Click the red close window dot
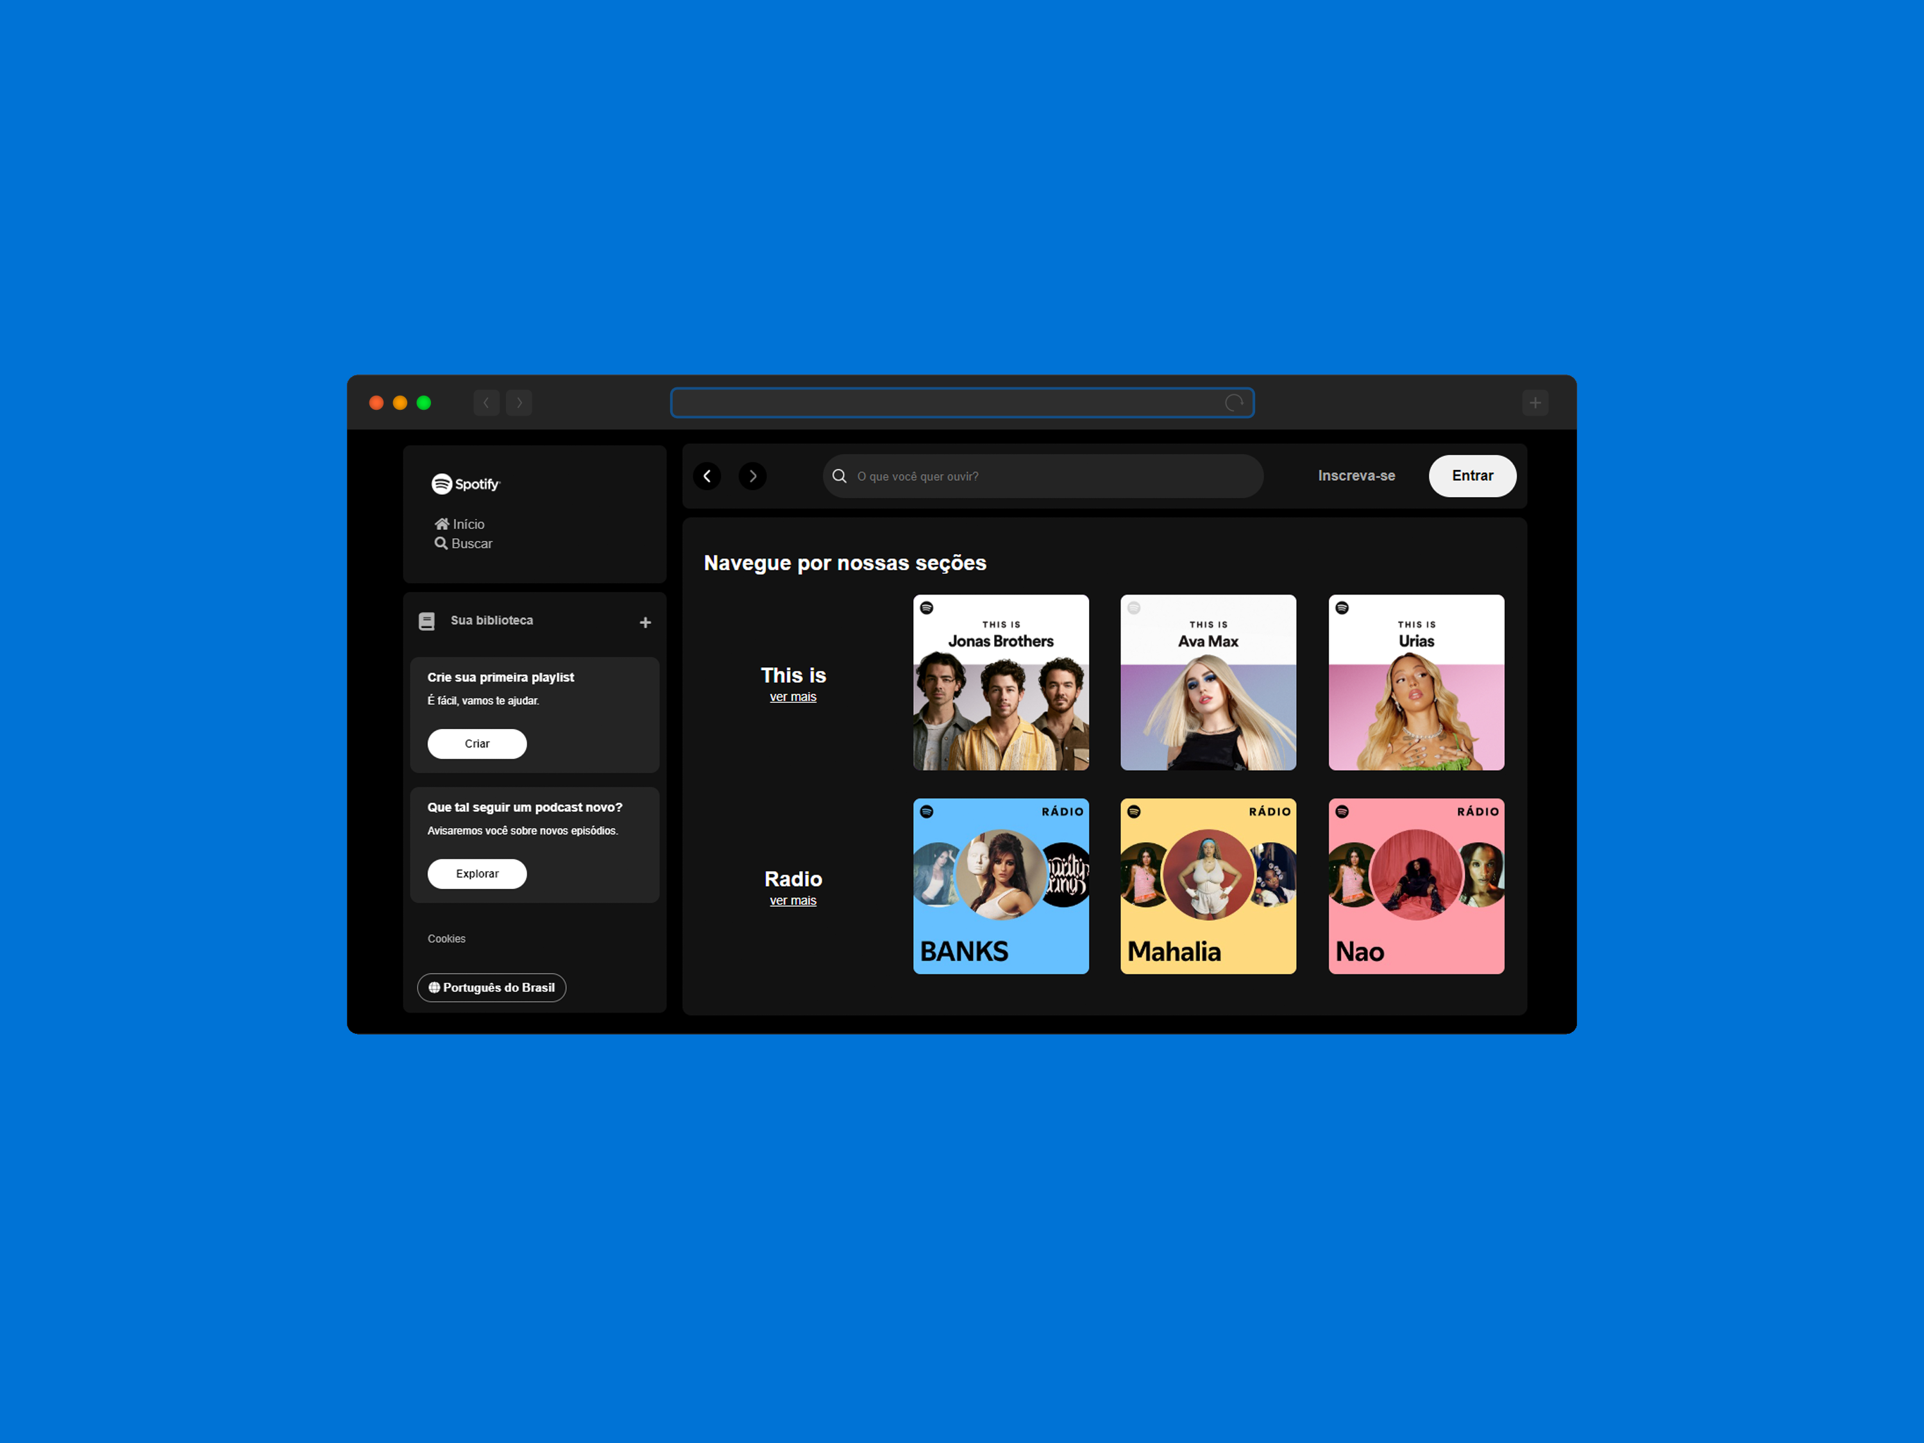 [376, 403]
